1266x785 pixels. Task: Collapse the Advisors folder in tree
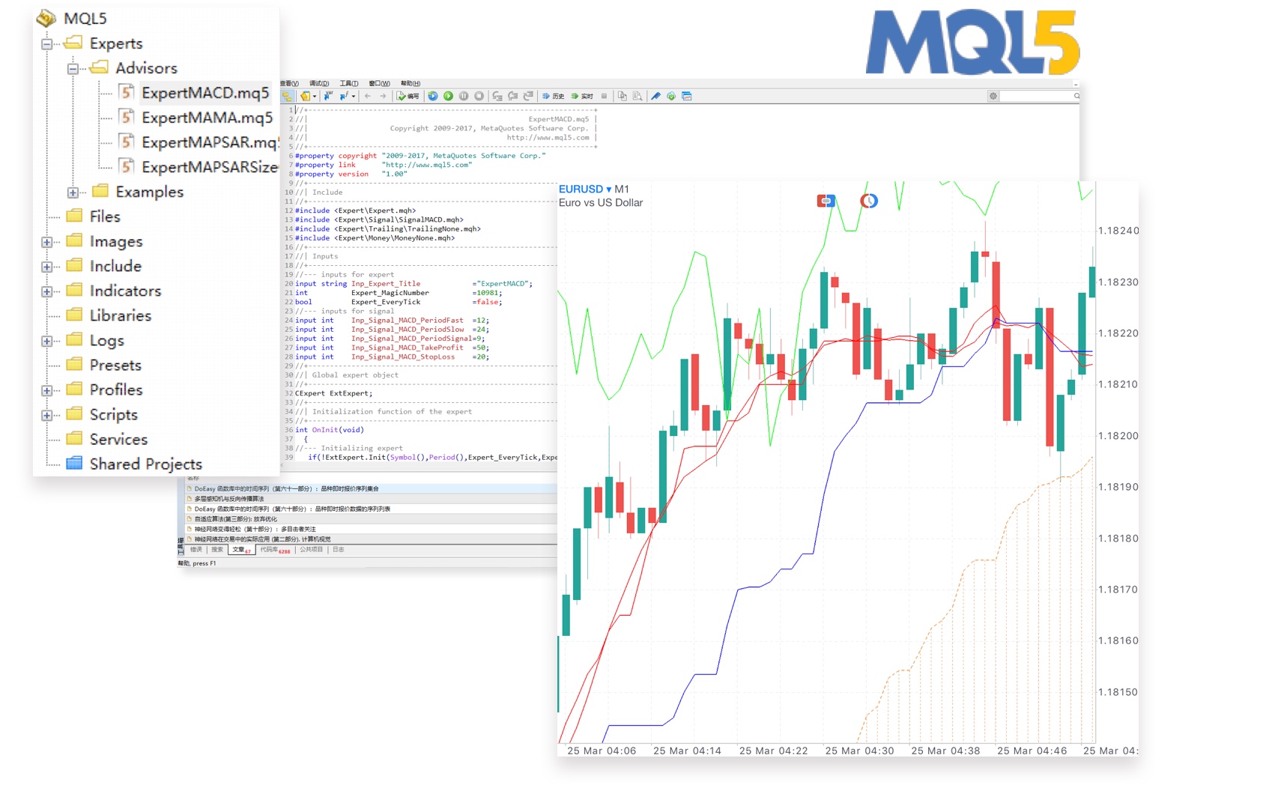73,68
